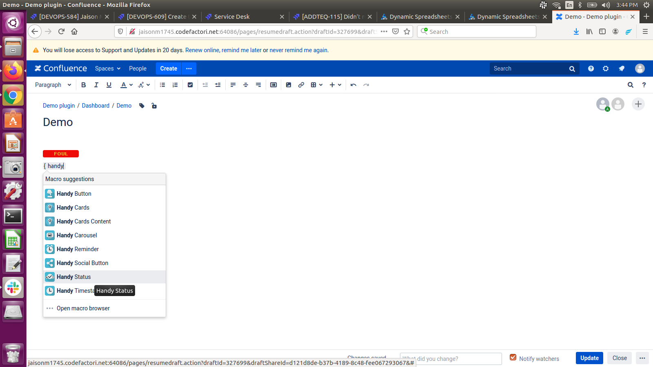The image size is (653, 367).
Task: Expand the text color picker arrow
Action: (x=131, y=85)
